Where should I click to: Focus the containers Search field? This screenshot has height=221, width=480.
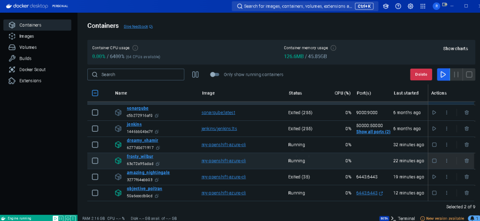pos(136,74)
